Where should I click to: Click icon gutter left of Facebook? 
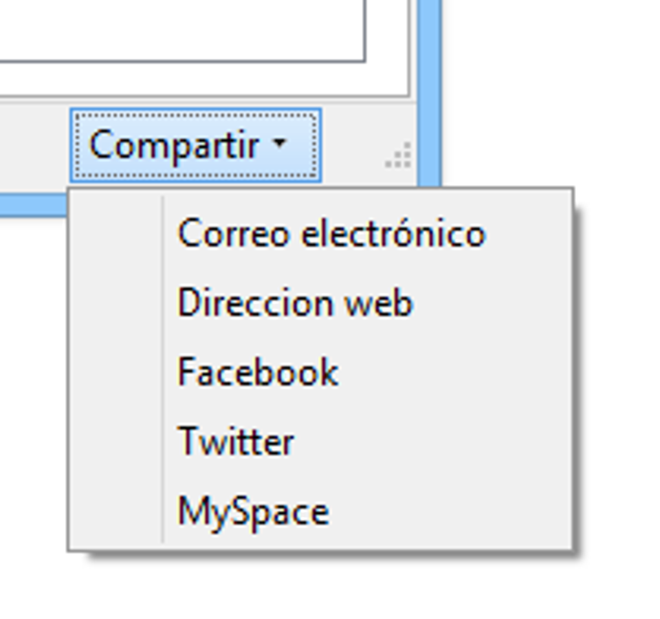tap(116, 373)
